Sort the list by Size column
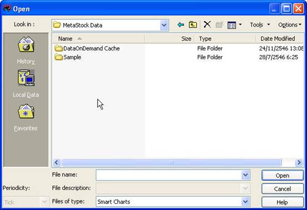The height and width of the screenshot is (210, 307). [170, 39]
